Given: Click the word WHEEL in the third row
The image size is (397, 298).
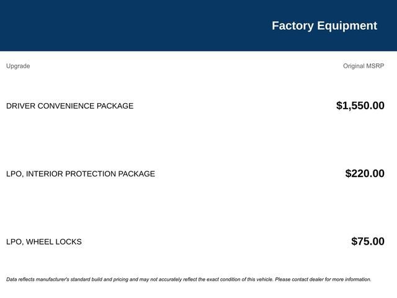Looking at the screenshot, I should coord(40,242).
